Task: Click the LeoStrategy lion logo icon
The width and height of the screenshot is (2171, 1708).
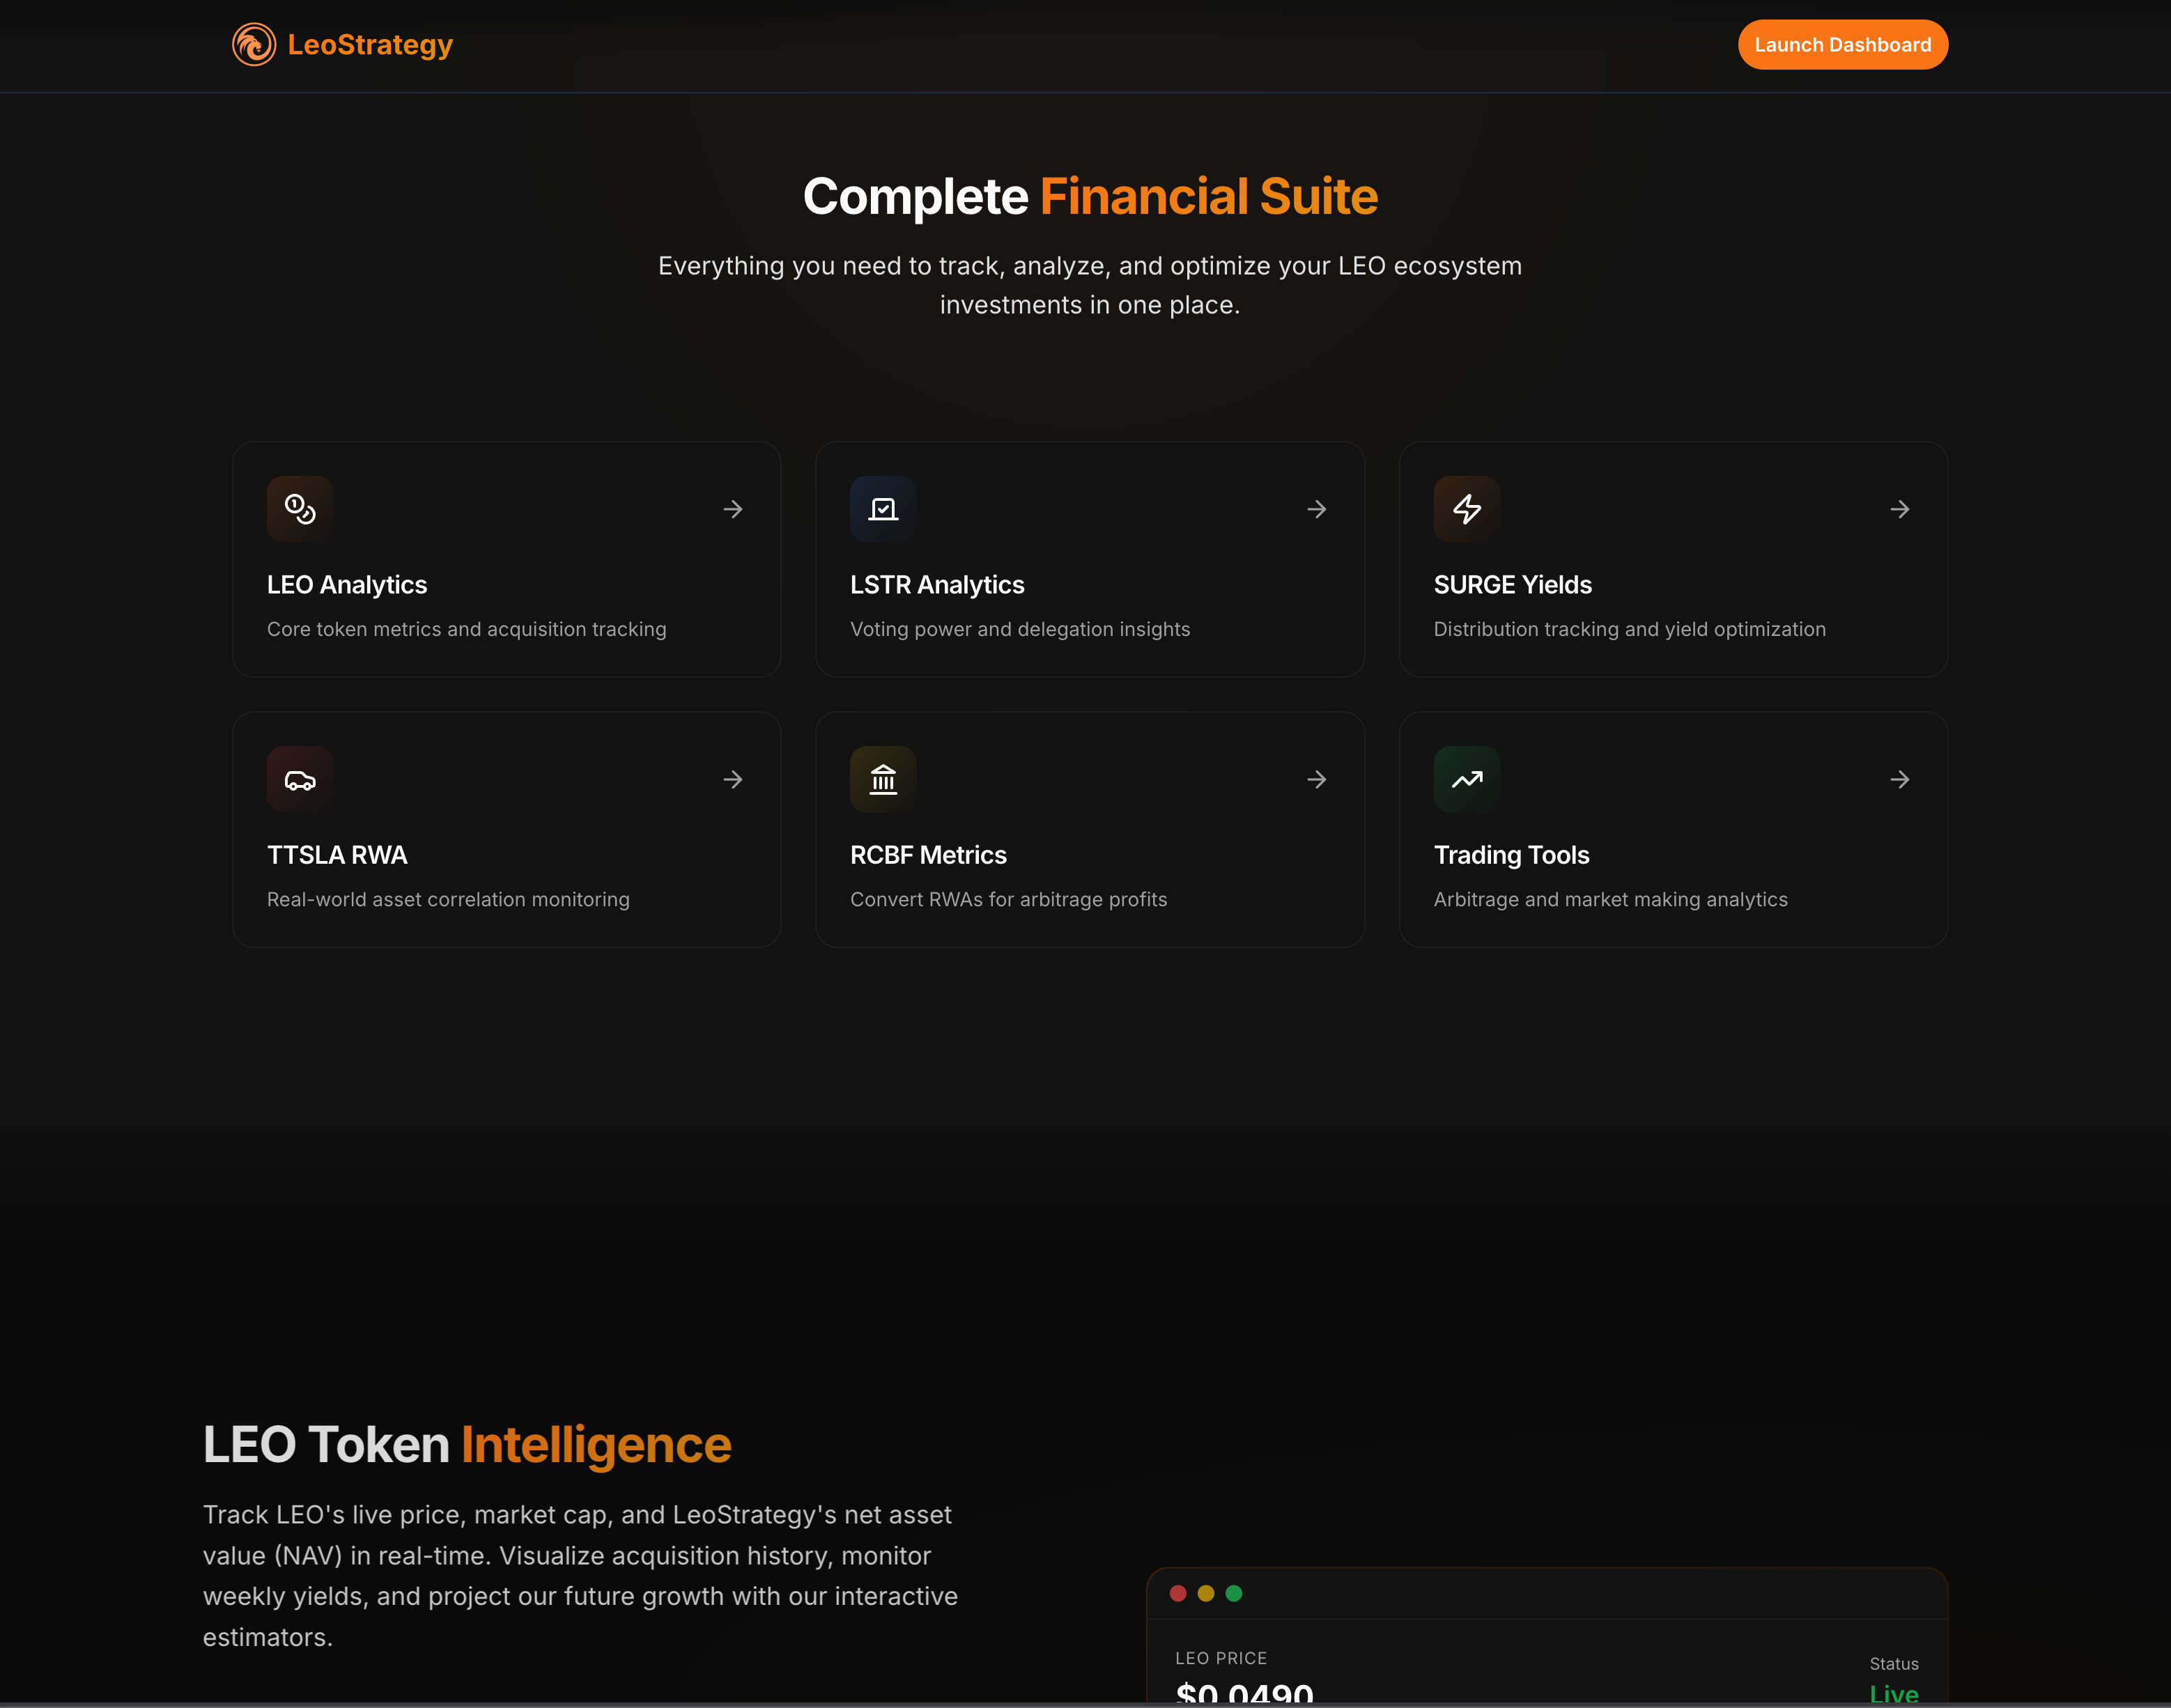Action: click(254, 45)
